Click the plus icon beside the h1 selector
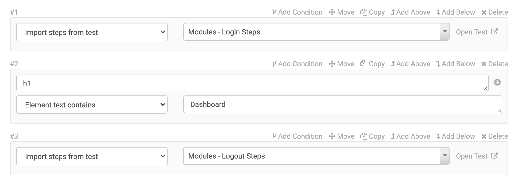The height and width of the screenshot is (182, 518). tap(497, 82)
